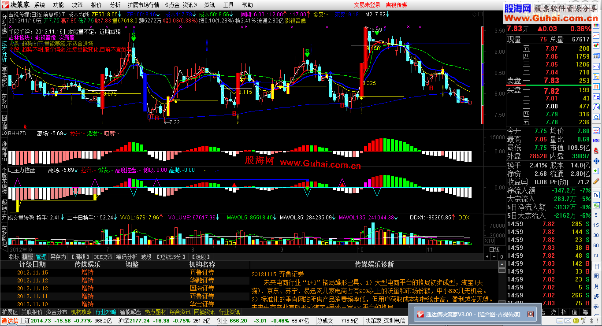Open the 帮助 menu
Viewport: 602px width, 326px height.
(247, 5)
